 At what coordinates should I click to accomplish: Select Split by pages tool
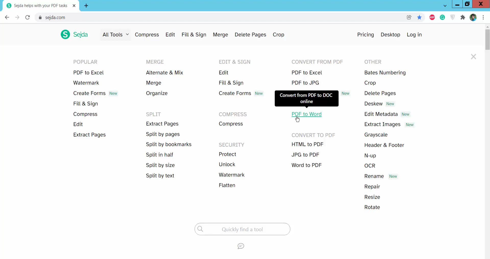[163, 134]
